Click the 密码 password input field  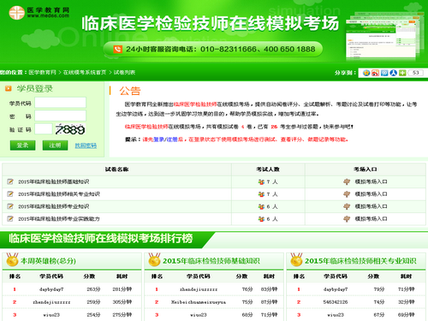click(60, 116)
